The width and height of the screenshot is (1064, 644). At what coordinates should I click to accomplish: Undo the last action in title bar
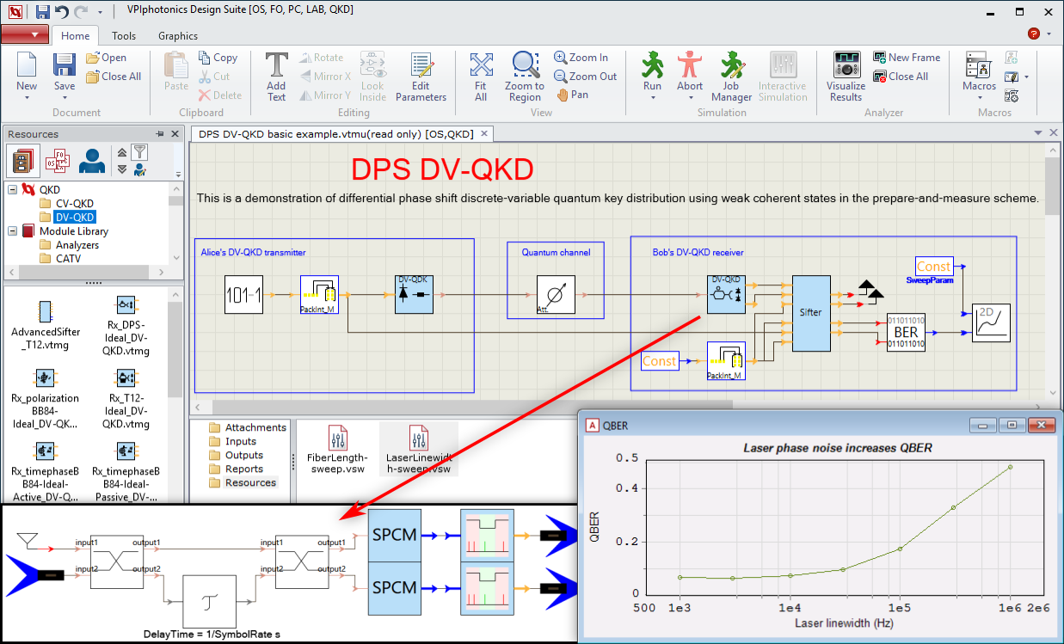(x=62, y=11)
